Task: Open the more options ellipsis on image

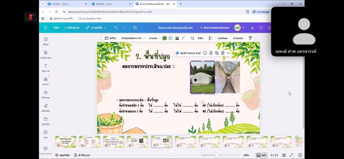Action: [x=228, y=53]
